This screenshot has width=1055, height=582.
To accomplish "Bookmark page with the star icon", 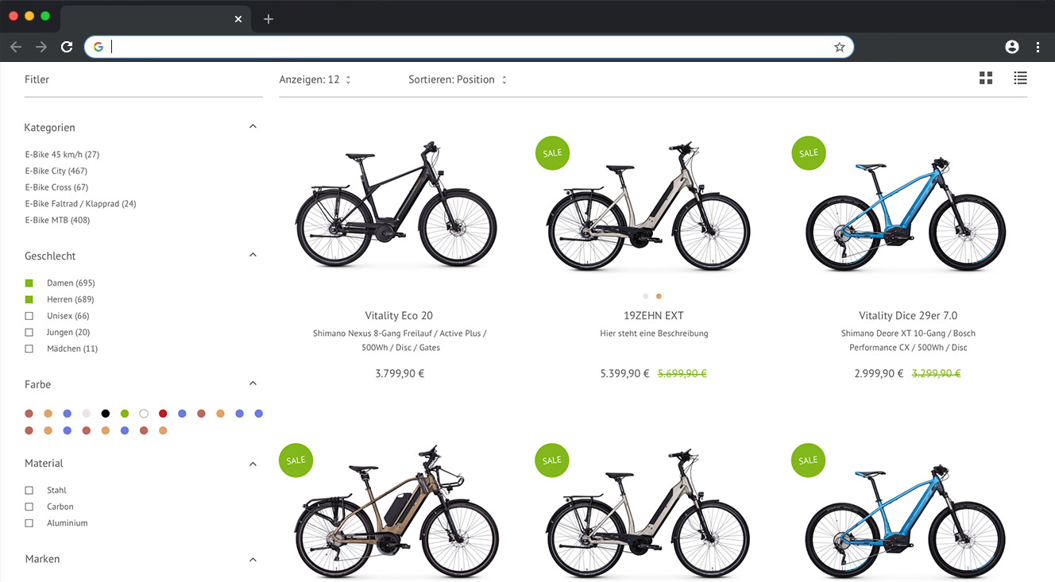I will (839, 48).
